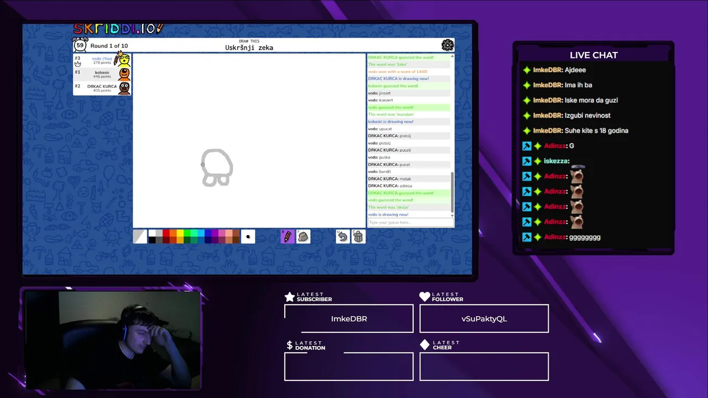Click the empty Latest Cheer box
The height and width of the screenshot is (398, 708).
click(484, 366)
